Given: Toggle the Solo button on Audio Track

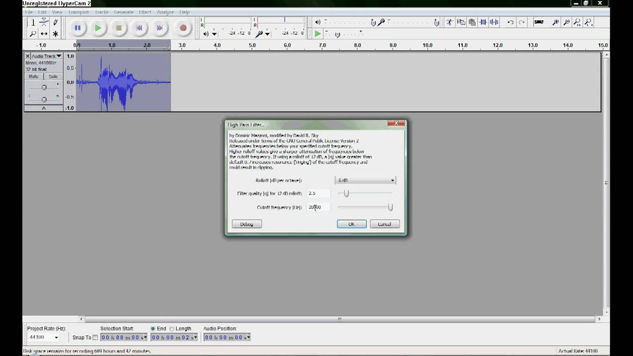Looking at the screenshot, I should point(53,77).
